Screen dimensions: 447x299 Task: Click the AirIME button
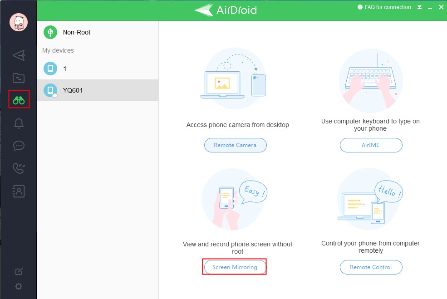pos(371,145)
